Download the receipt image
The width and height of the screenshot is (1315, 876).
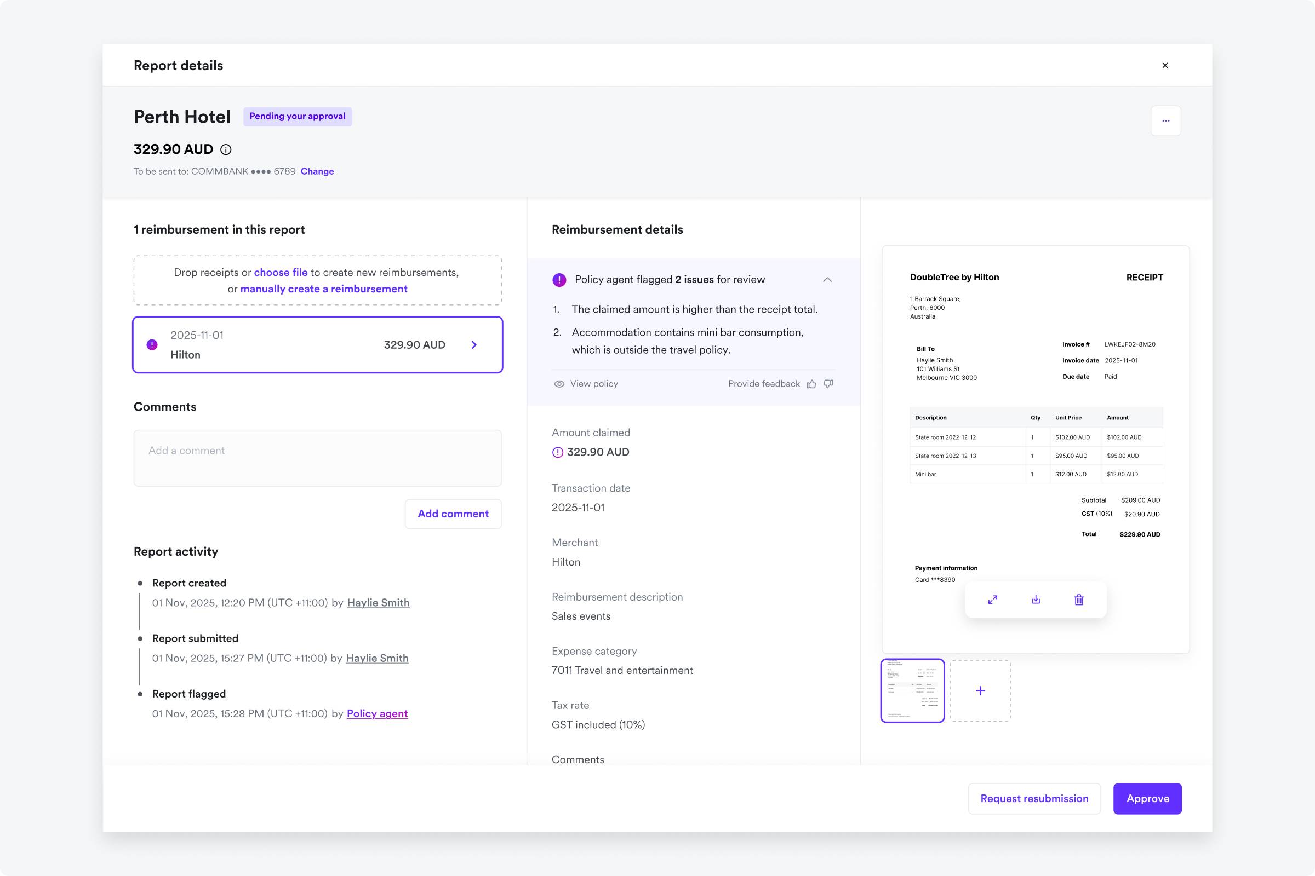tap(1036, 600)
